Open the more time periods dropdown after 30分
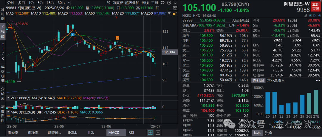The width and height of the screenshot is (322, 137). coord(68,3)
